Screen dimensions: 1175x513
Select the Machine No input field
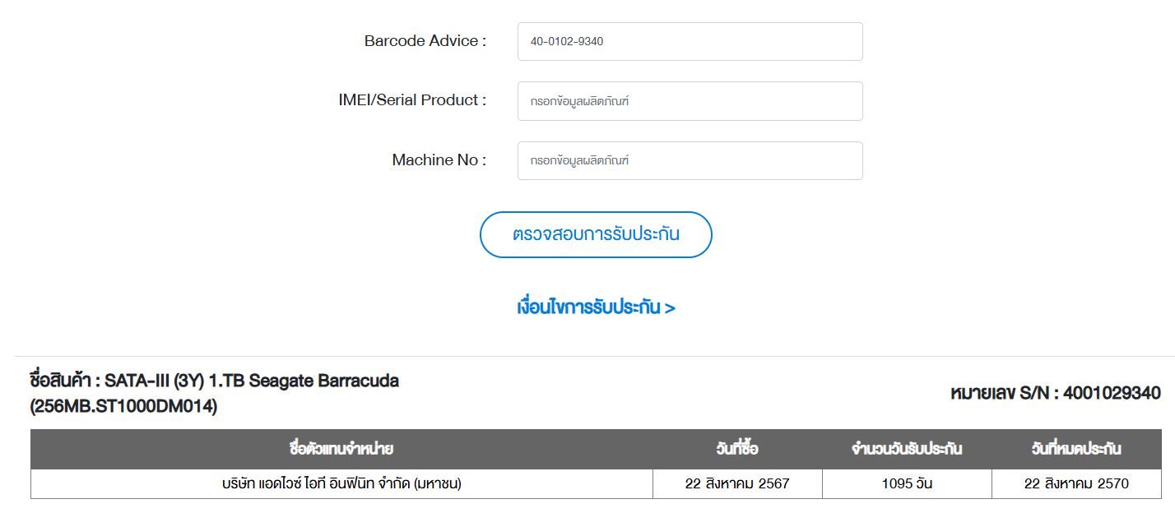click(x=690, y=160)
